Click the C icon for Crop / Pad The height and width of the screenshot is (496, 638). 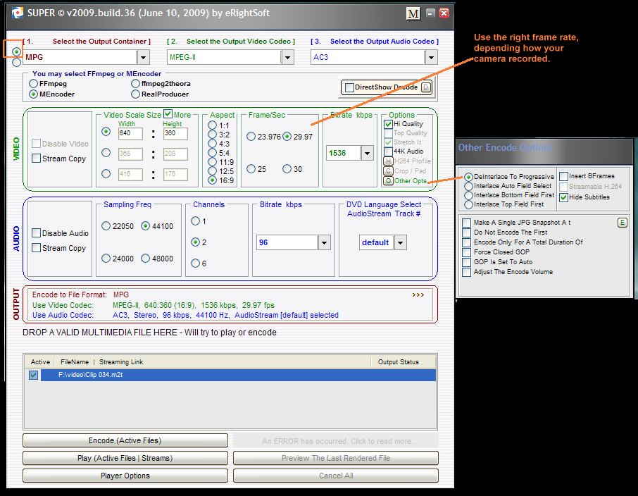click(x=388, y=171)
